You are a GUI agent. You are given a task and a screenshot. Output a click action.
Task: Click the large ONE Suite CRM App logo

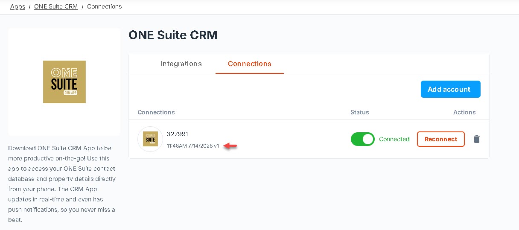[x=64, y=82]
